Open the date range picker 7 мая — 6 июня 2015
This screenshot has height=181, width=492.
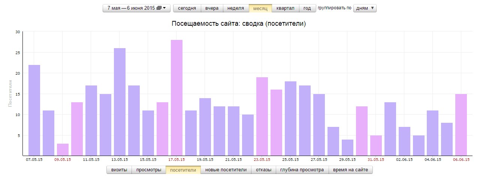[136, 8]
